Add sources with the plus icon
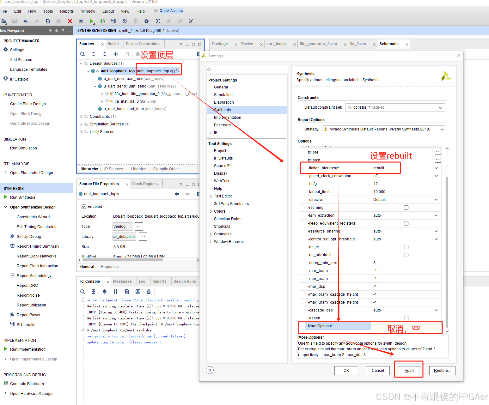 [116, 54]
